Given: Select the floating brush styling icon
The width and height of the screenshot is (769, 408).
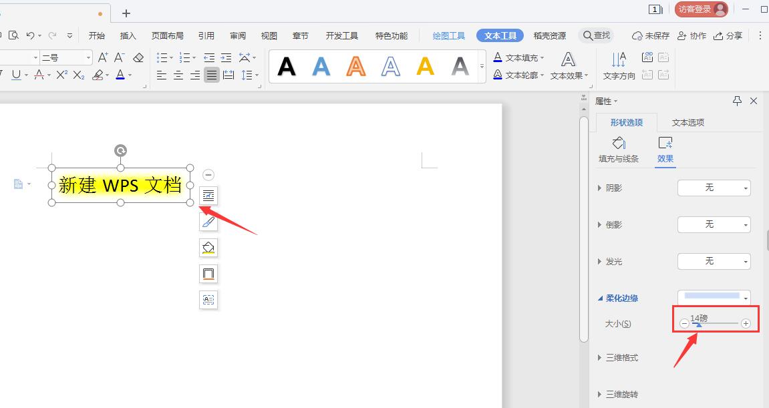Looking at the screenshot, I should [208, 222].
